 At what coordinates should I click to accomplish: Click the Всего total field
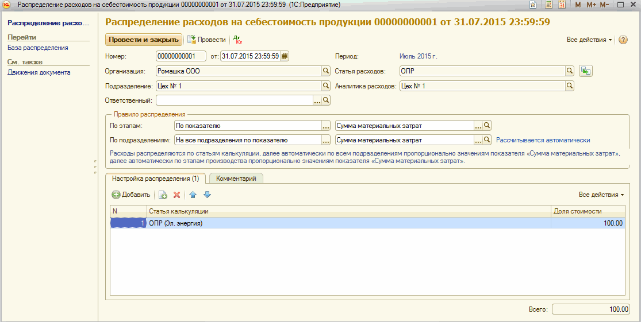click(591, 309)
